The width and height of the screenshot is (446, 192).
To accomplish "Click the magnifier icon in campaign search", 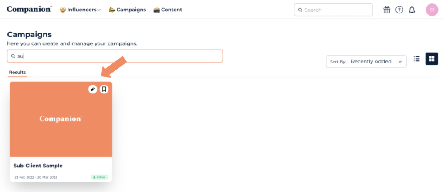I will pyautogui.click(x=13, y=56).
